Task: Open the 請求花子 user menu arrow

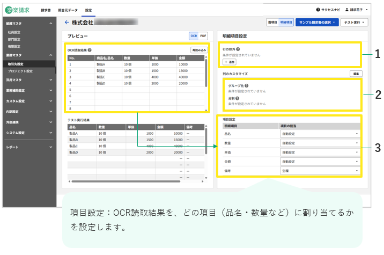Action: 367,10
